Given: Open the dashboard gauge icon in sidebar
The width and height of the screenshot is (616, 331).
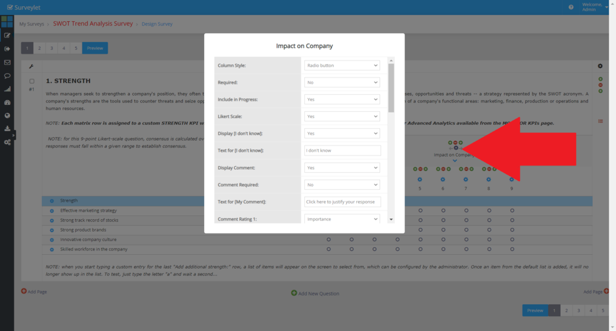Looking at the screenshot, I should 7,102.
